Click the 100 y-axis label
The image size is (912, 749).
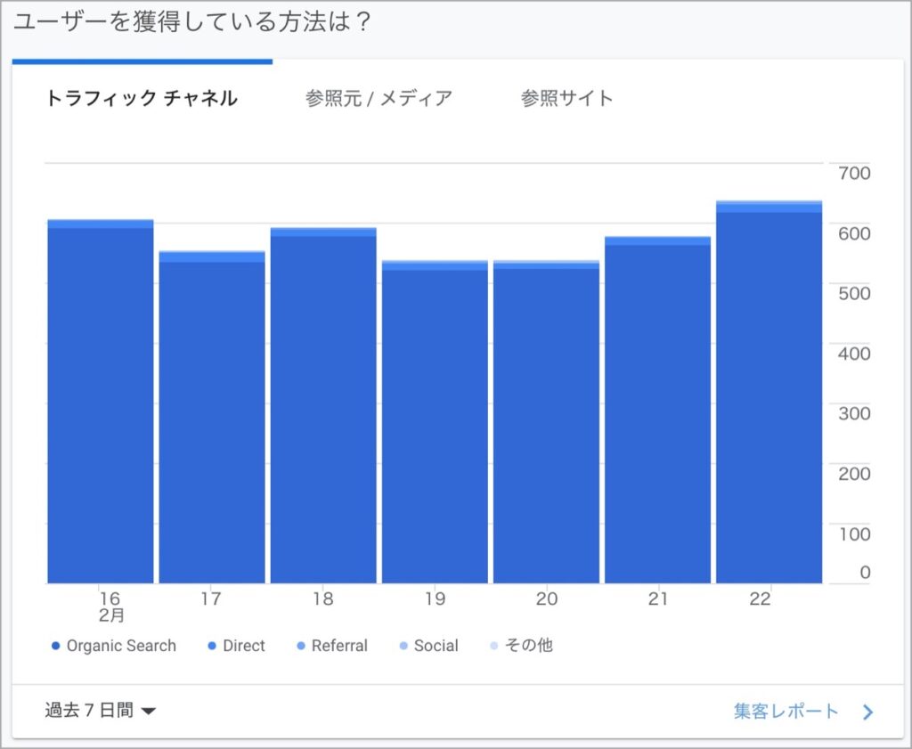854,533
